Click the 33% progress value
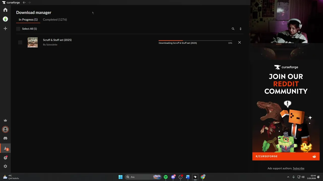The width and height of the screenshot is (323, 181). pos(230,43)
